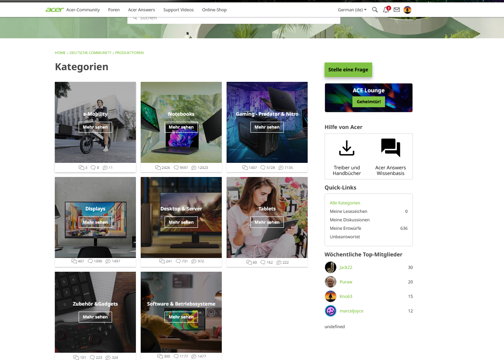Click the Acer logo in header
This screenshot has width=504, height=360.
coord(54,10)
